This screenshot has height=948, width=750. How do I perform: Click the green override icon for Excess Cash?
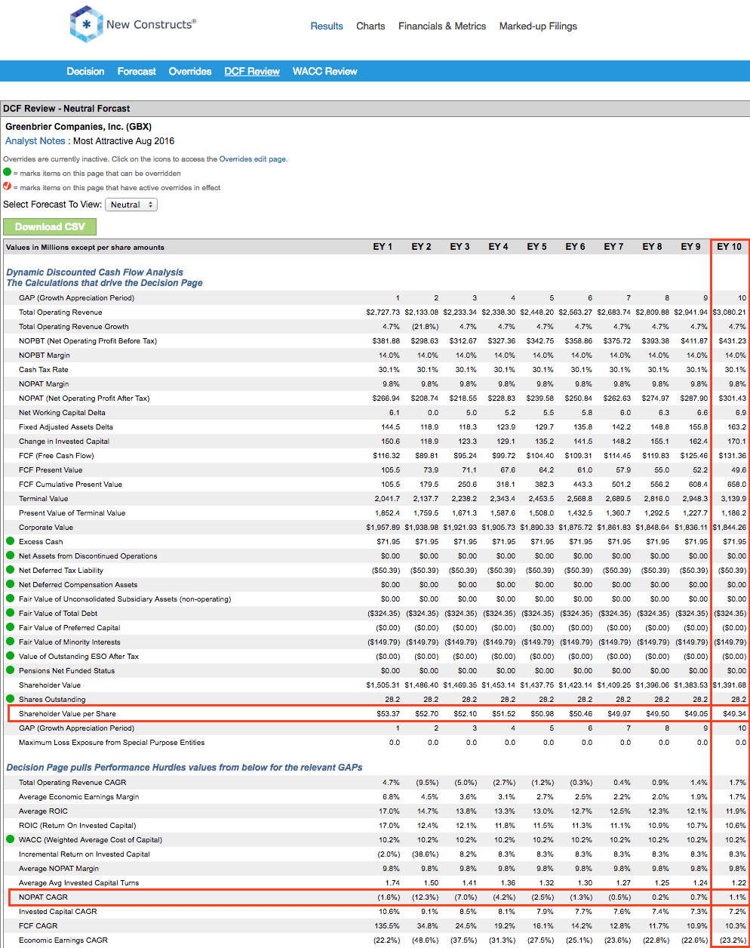[x=11, y=541]
